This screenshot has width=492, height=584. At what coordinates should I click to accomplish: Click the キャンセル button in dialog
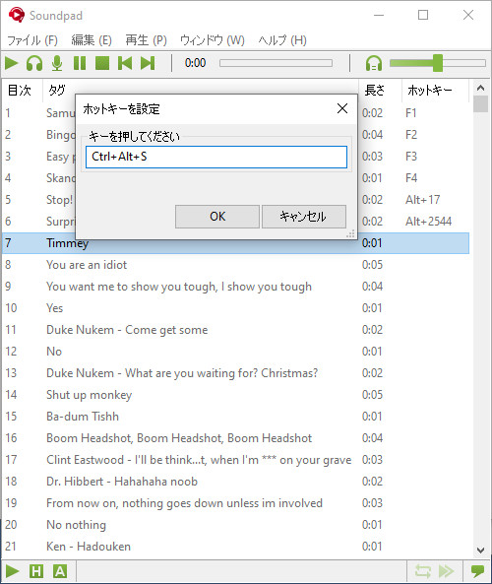click(x=304, y=217)
